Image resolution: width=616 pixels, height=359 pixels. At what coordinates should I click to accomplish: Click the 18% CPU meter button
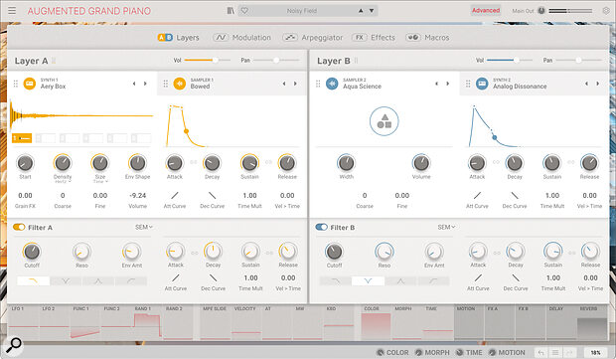coord(595,353)
